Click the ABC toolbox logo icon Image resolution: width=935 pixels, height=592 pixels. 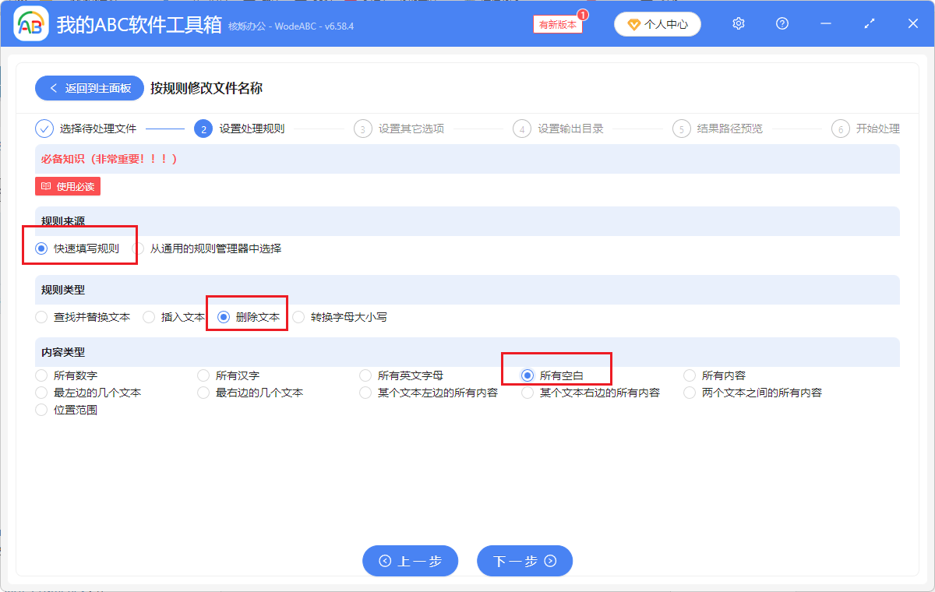click(x=30, y=23)
